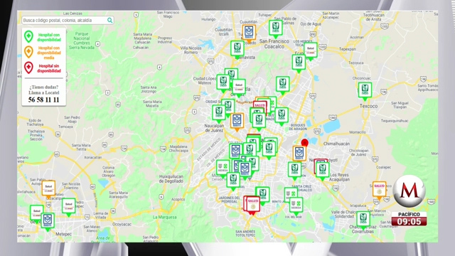The width and height of the screenshot is (455, 256).
Task: Click orange pin icon for medium availability
Action: click(x=28, y=52)
